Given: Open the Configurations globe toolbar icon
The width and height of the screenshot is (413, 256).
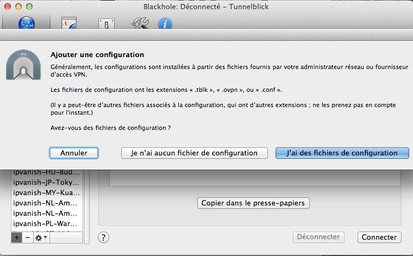Looking at the screenshot, I should point(26,23).
